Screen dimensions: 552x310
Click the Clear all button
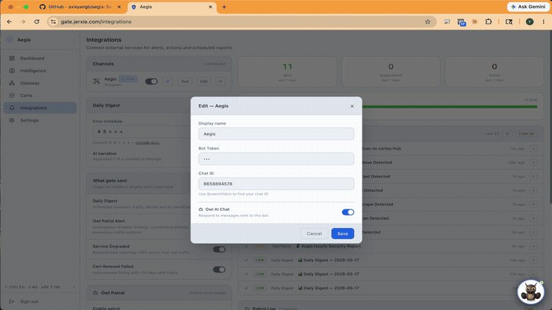(x=526, y=134)
